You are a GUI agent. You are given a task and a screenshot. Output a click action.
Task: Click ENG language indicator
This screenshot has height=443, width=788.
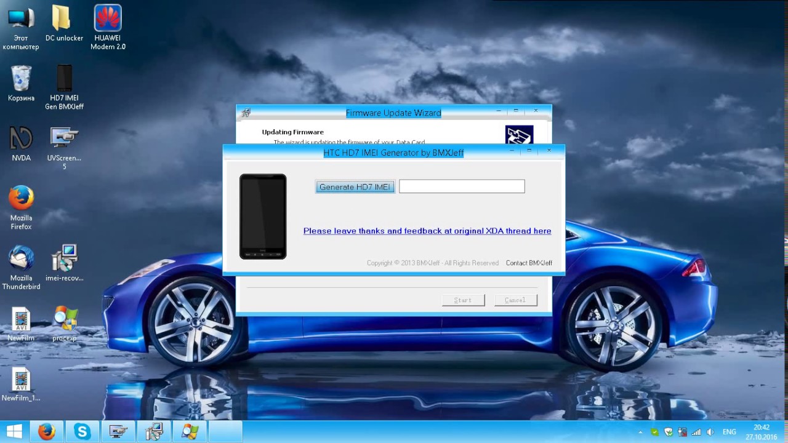click(729, 433)
